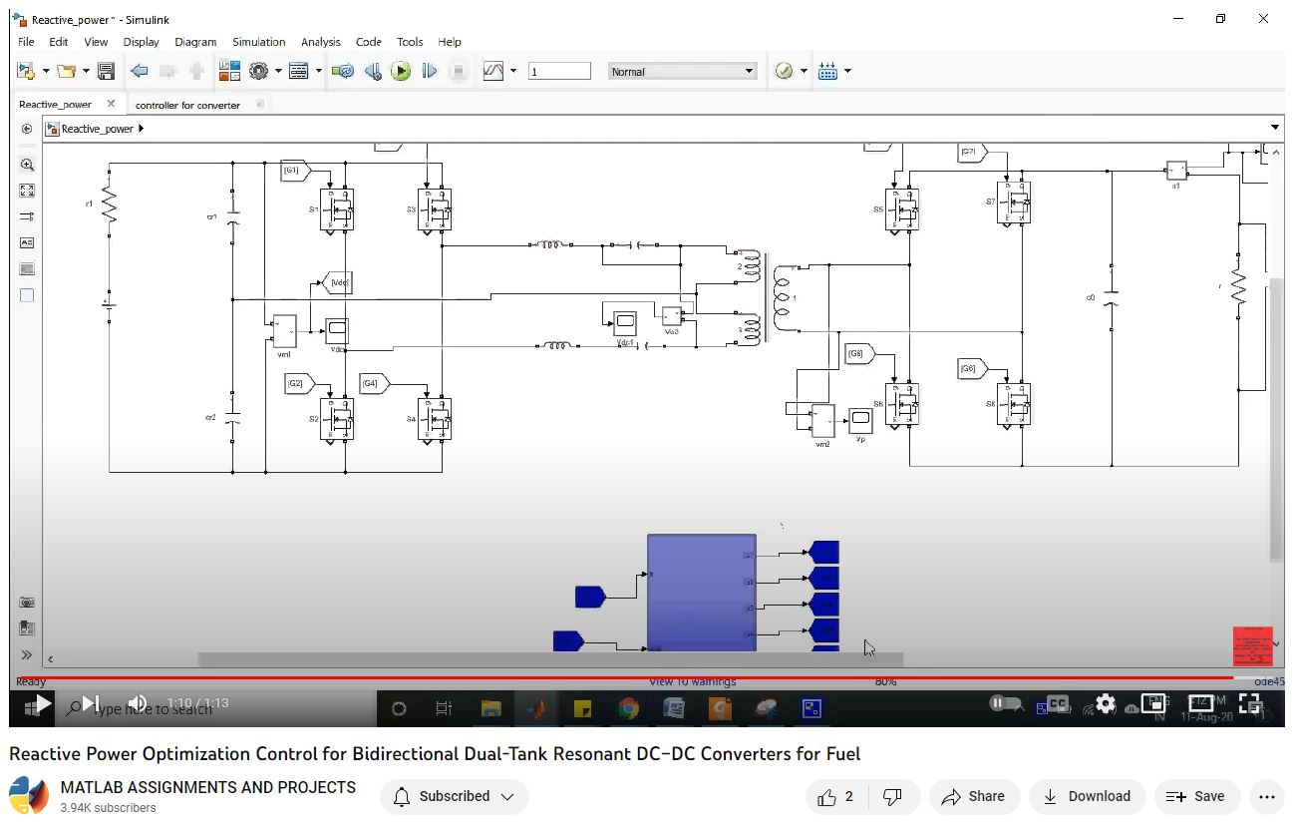Click the Share button
The height and width of the screenshot is (826, 1293).
[x=974, y=796]
